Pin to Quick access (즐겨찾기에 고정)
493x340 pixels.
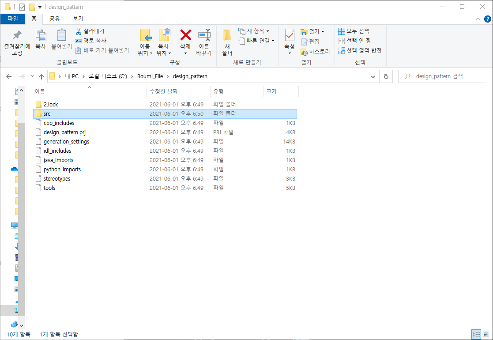pos(17,42)
